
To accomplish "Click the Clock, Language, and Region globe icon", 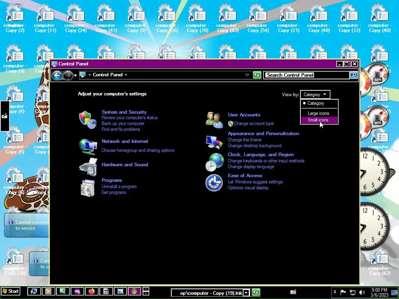I will tap(214, 162).
